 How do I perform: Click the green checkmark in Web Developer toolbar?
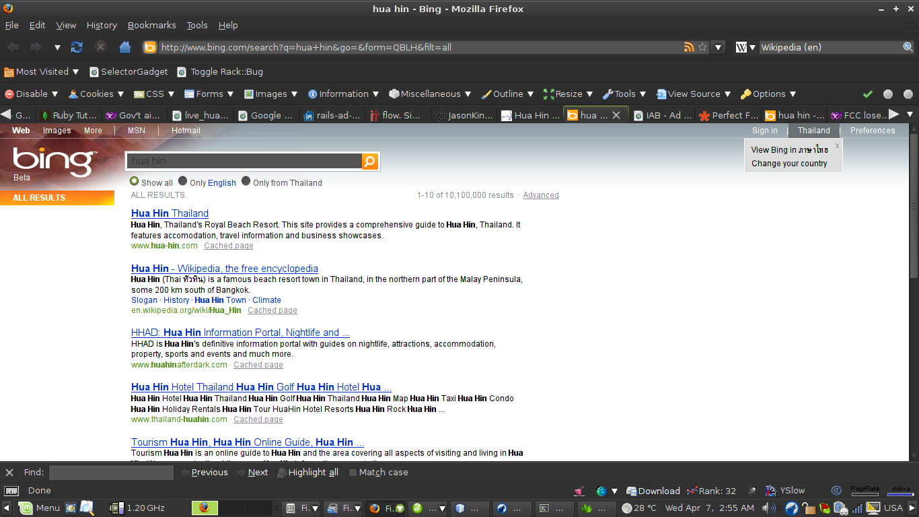(868, 94)
